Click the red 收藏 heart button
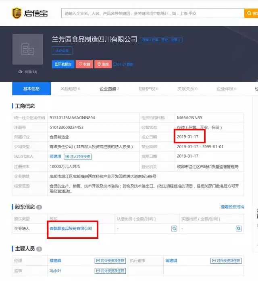This screenshot has height=281, width=258. click(84, 64)
